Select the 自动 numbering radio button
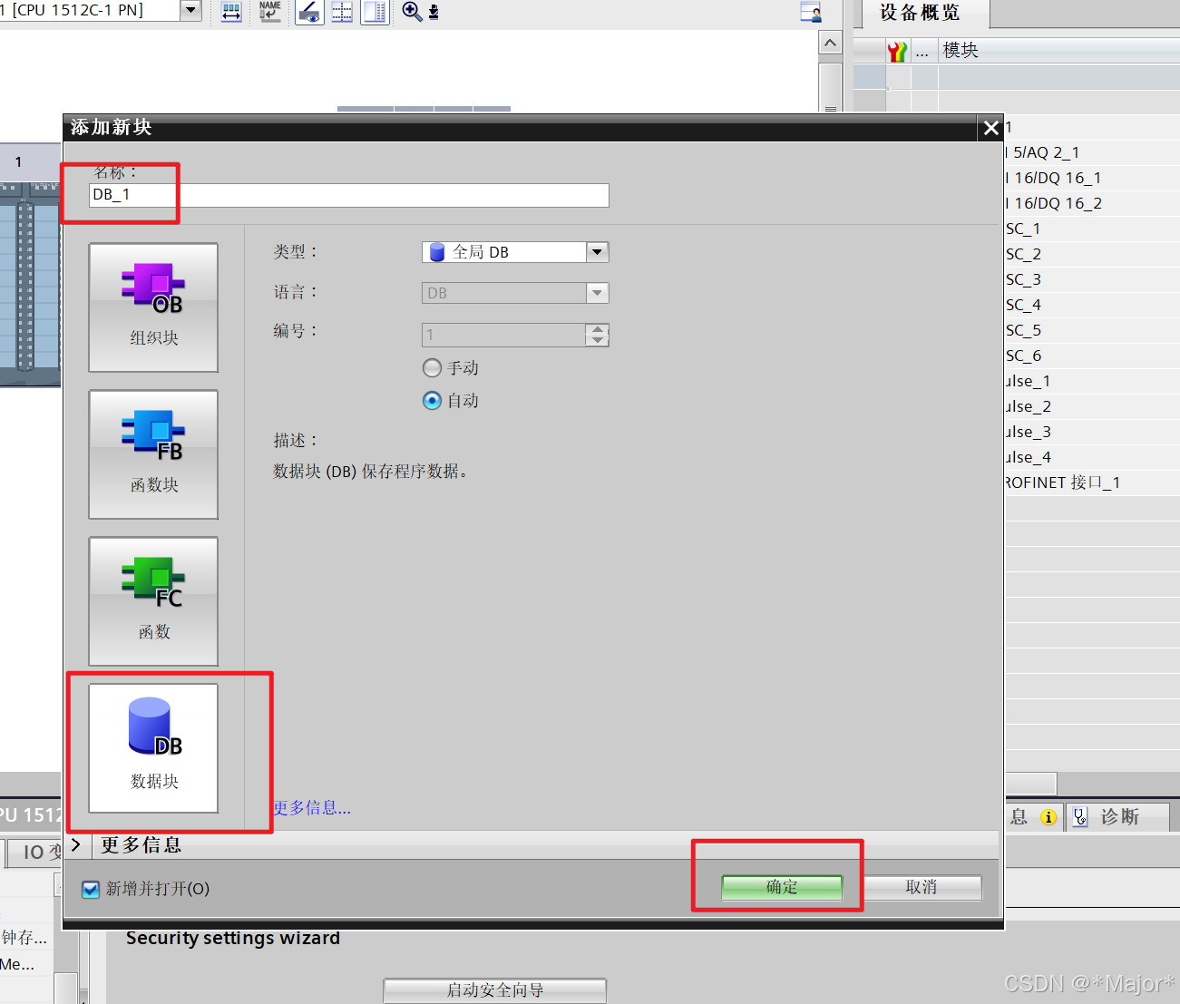 (432, 400)
